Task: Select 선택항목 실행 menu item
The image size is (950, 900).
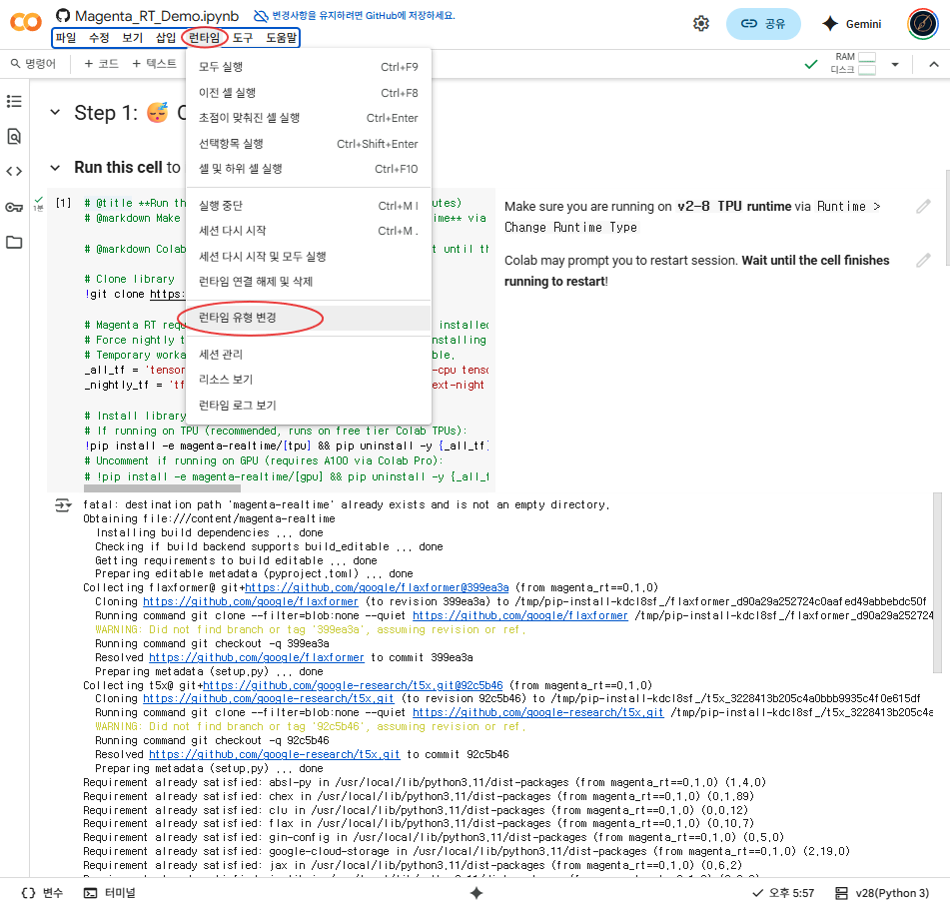Action: (x=309, y=144)
